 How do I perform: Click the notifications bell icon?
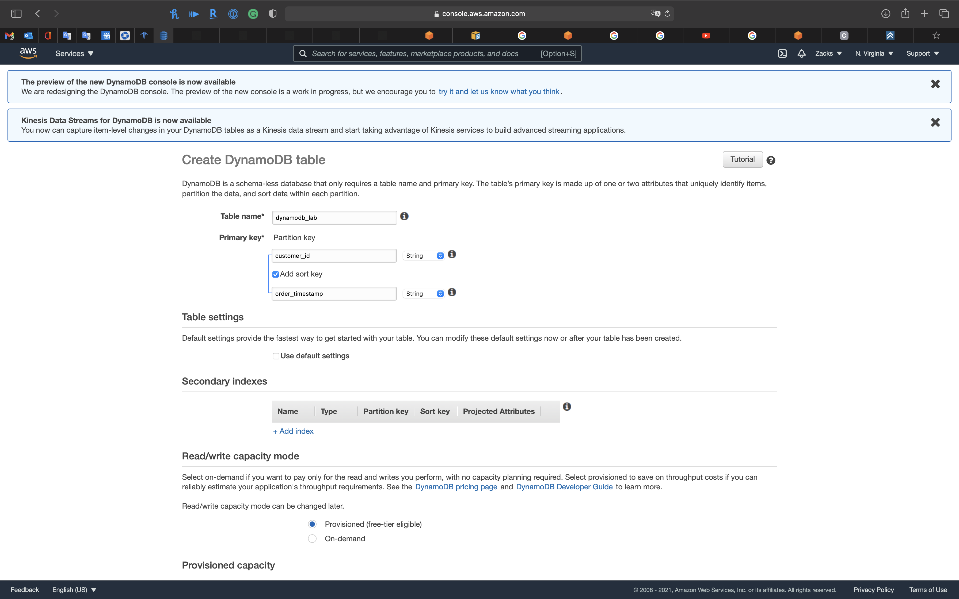click(x=801, y=53)
